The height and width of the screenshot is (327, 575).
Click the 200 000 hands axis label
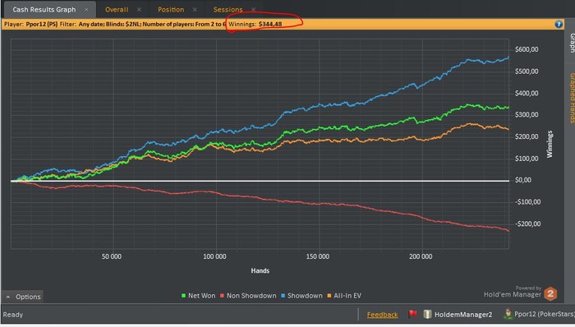421,256
